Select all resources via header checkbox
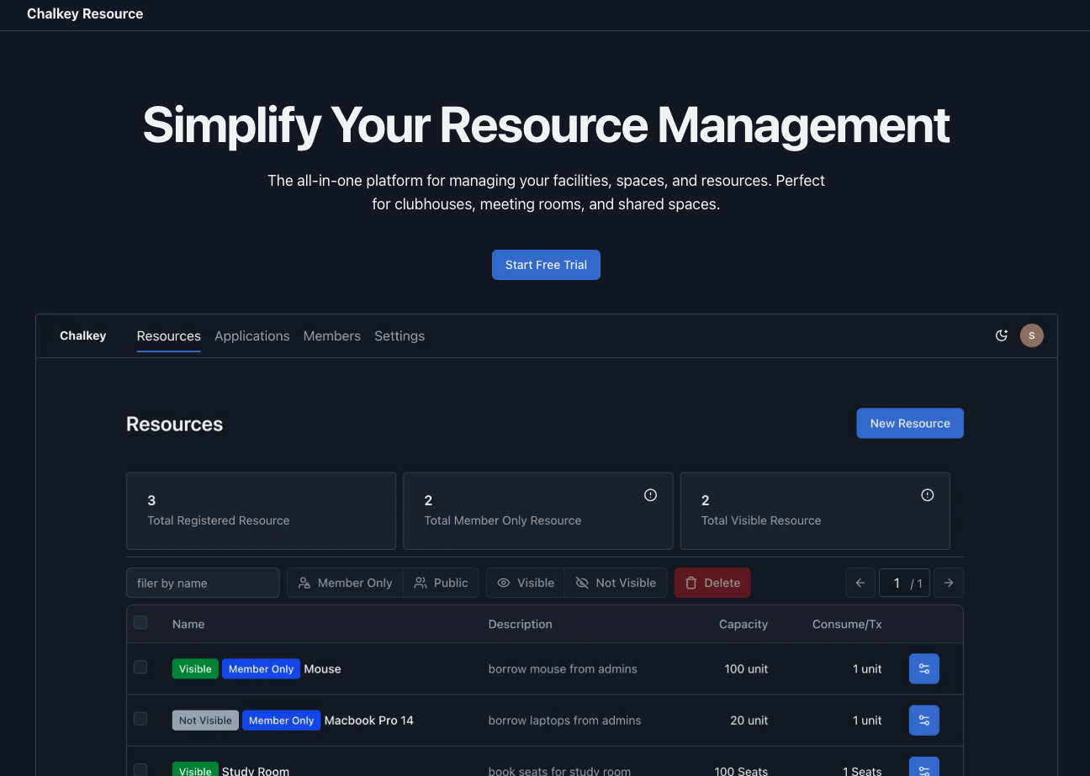This screenshot has width=1090, height=776. (x=140, y=622)
